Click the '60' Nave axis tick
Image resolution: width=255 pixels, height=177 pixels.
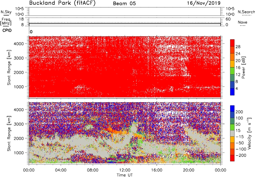228,19
